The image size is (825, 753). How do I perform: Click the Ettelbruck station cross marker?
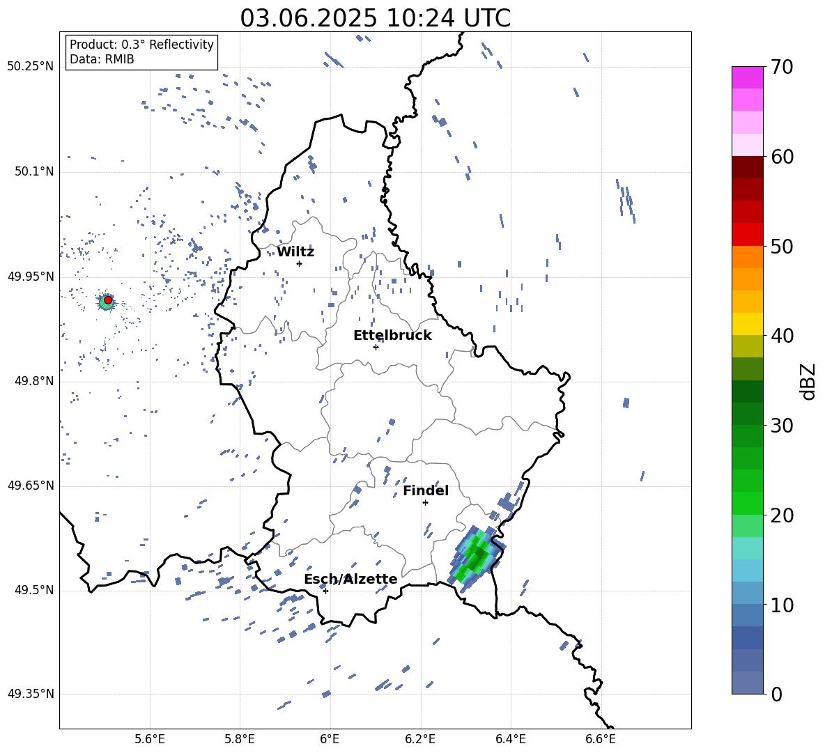[376, 347]
